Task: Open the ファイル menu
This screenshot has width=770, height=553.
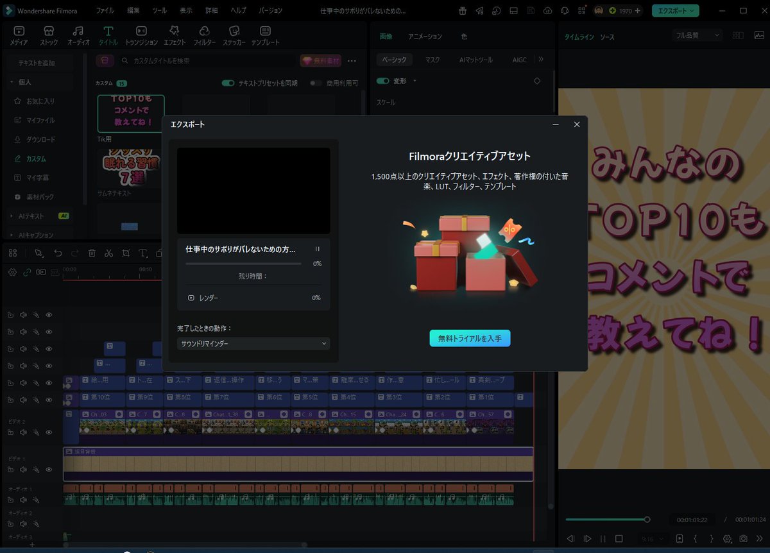Action: pos(105,11)
